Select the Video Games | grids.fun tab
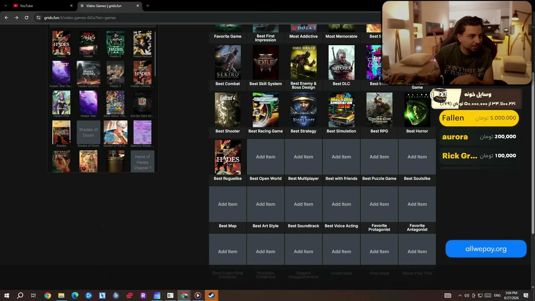Image resolution: width=535 pixels, height=301 pixels. (x=110, y=6)
